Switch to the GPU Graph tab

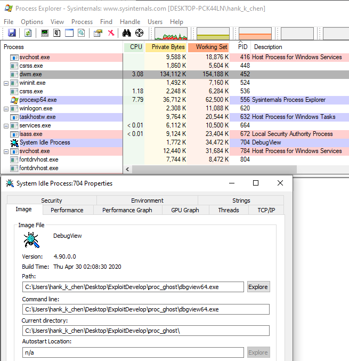[x=185, y=210]
